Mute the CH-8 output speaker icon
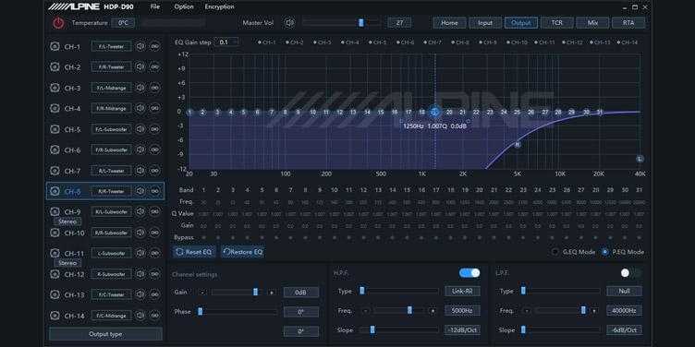Viewport: 695px width, 347px height. [140, 191]
